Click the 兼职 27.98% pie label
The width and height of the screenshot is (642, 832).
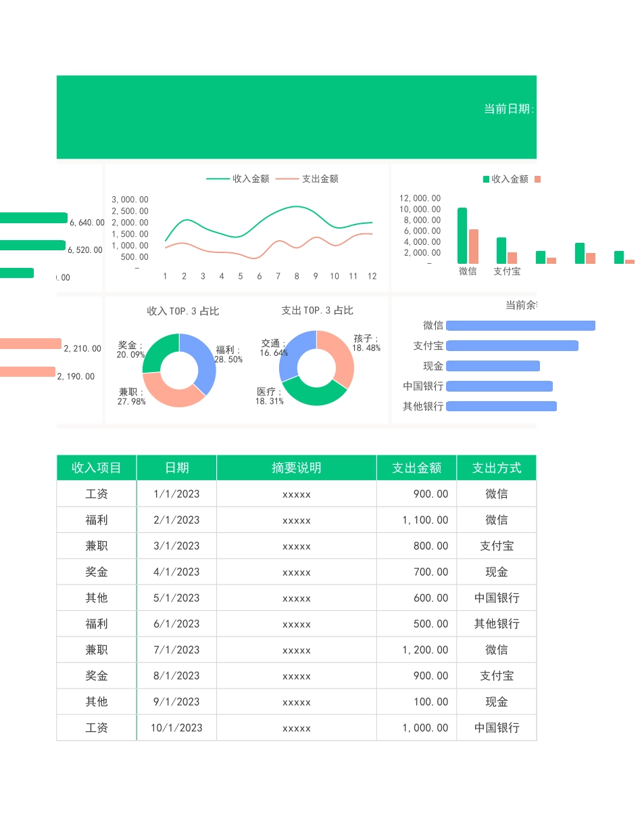(x=132, y=396)
